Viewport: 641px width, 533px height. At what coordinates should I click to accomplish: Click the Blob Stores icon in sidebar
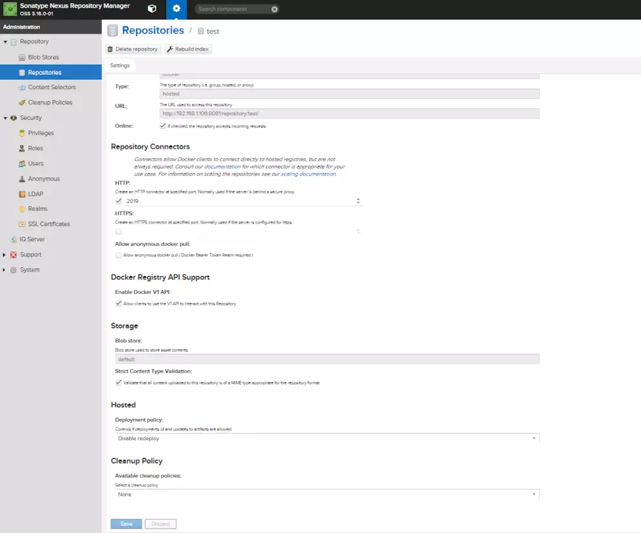pos(22,57)
